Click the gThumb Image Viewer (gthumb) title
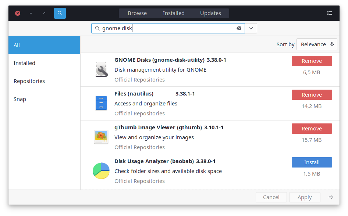The height and width of the screenshot is (216, 348). tap(158, 127)
